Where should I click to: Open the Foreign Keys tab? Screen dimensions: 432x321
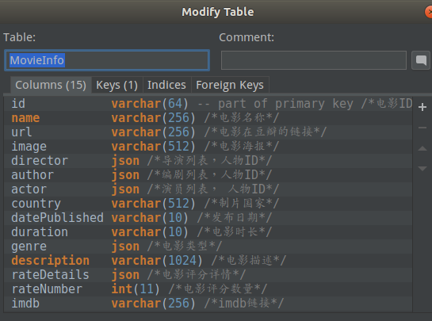pos(230,85)
